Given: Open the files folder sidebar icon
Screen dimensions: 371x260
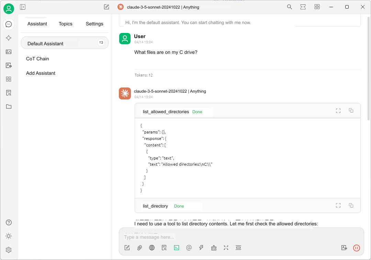Looking at the screenshot, I should (x=9, y=106).
